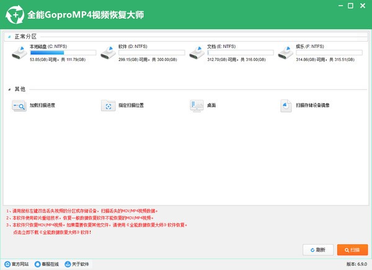Open the 扫描存储设备镜像 image file icon

tap(286, 106)
